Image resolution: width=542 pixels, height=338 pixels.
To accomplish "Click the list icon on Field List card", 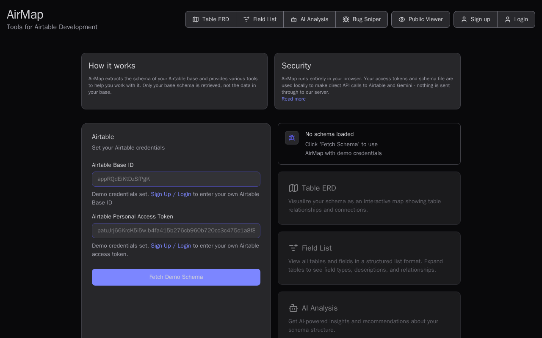I will 293,248.
